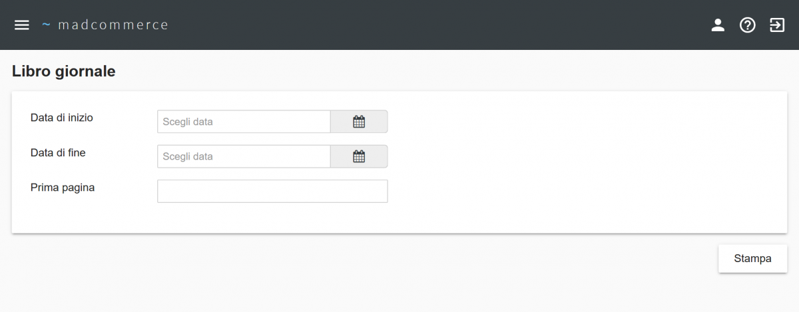
Task: Click the "Data di fine" label
Action: tap(58, 153)
